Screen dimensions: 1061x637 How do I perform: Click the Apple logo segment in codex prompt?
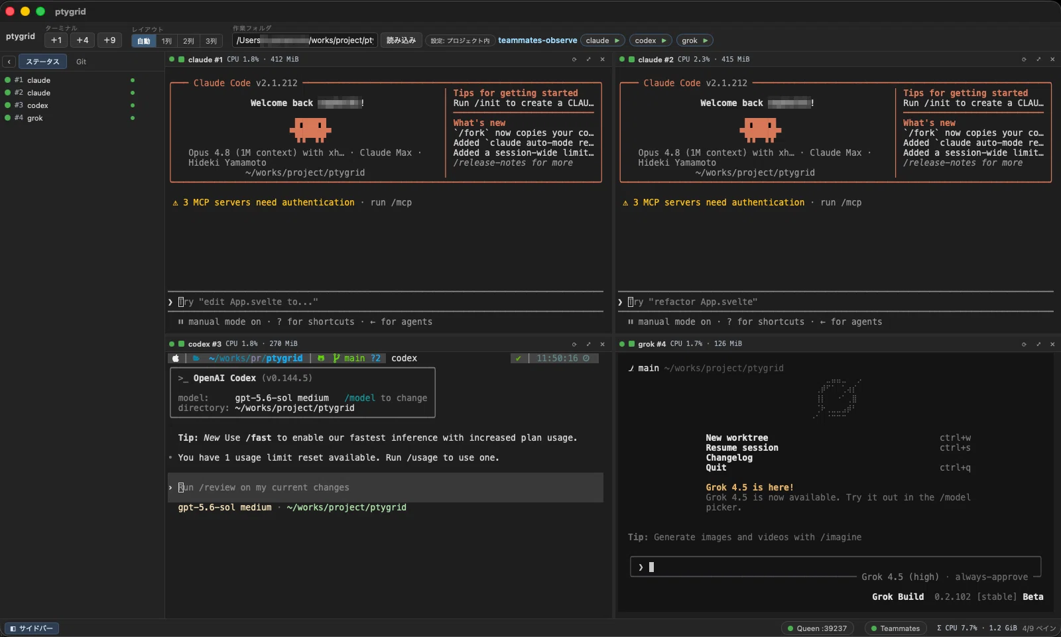[176, 358]
